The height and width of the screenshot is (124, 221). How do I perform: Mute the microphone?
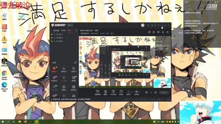[128, 93]
